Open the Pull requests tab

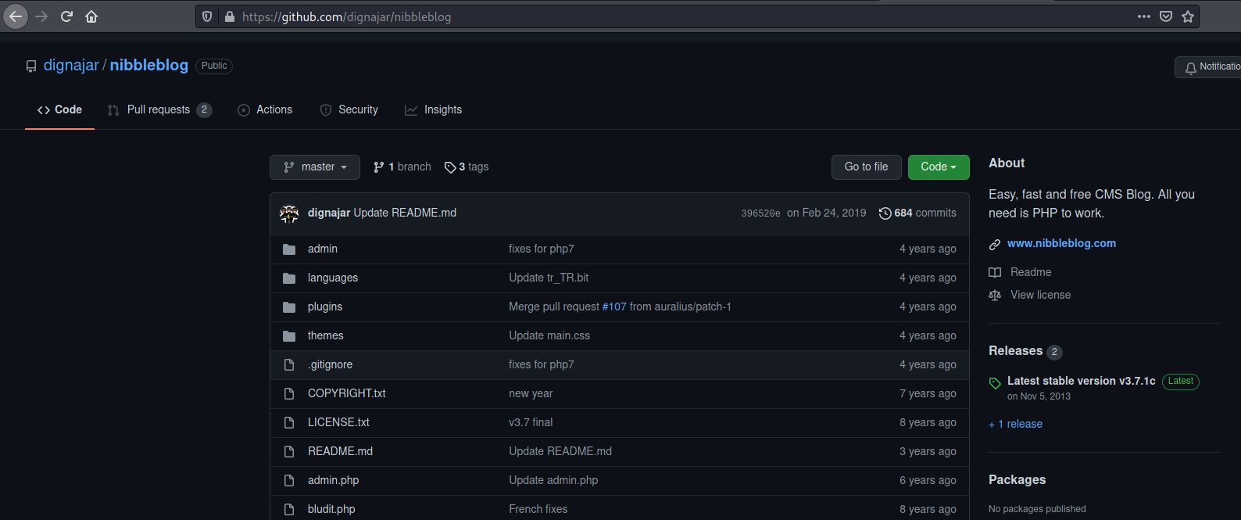tap(159, 110)
